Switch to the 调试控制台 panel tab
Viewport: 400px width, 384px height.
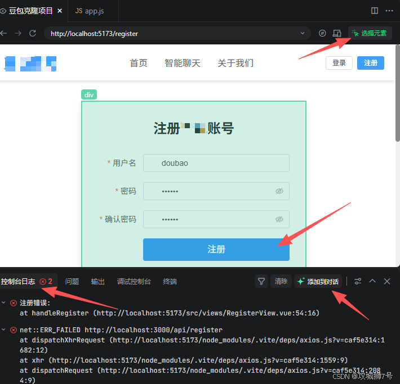coord(134,281)
